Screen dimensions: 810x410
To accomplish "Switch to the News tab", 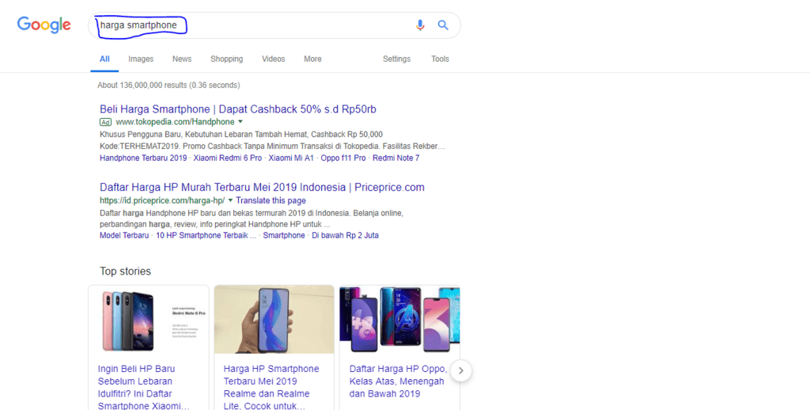I will (182, 59).
